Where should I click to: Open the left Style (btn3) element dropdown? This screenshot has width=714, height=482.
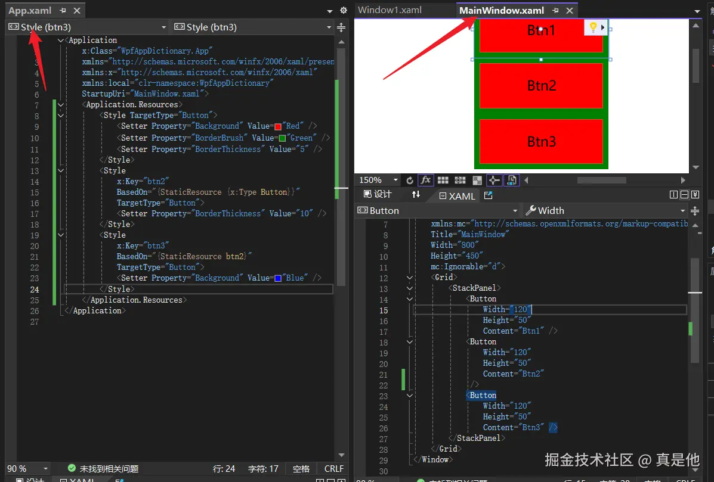pos(163,27)
